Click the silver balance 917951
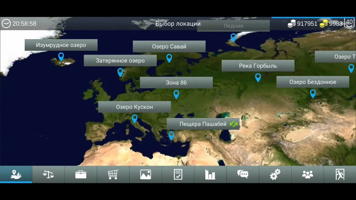The image size is (356, 200). 307,24
